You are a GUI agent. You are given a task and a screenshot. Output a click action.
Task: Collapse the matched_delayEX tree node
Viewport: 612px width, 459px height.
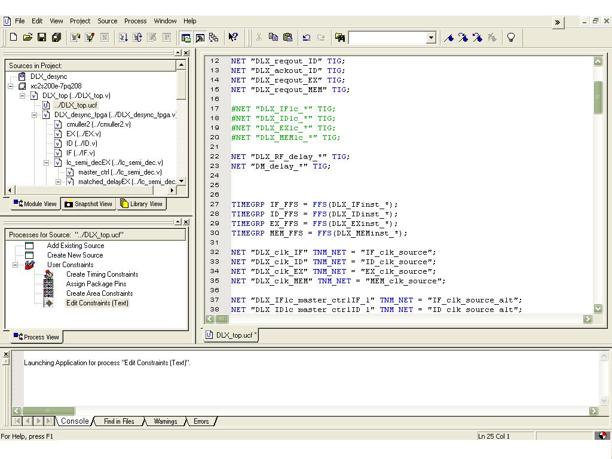click(x=58, y=182)
